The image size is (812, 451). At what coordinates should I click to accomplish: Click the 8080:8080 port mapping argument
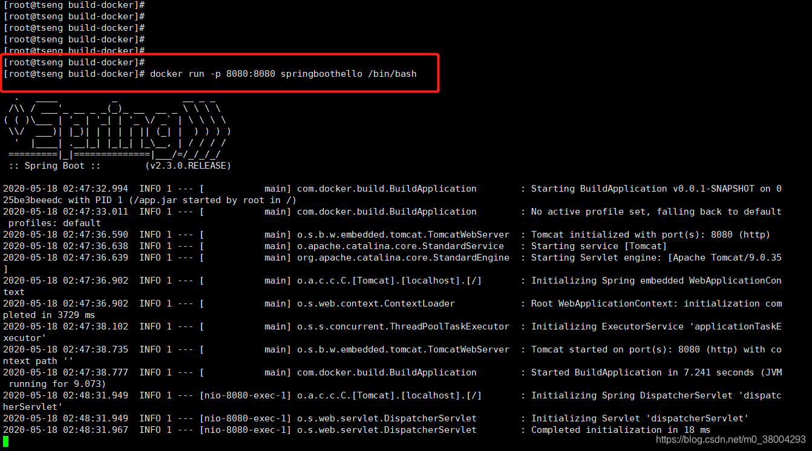250,74
